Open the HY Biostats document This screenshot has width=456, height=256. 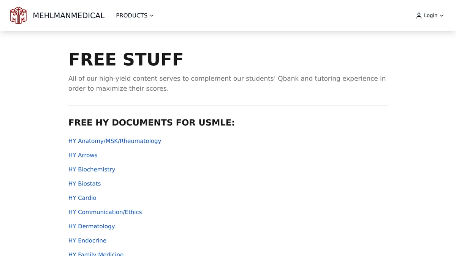(x=85, y=184)
